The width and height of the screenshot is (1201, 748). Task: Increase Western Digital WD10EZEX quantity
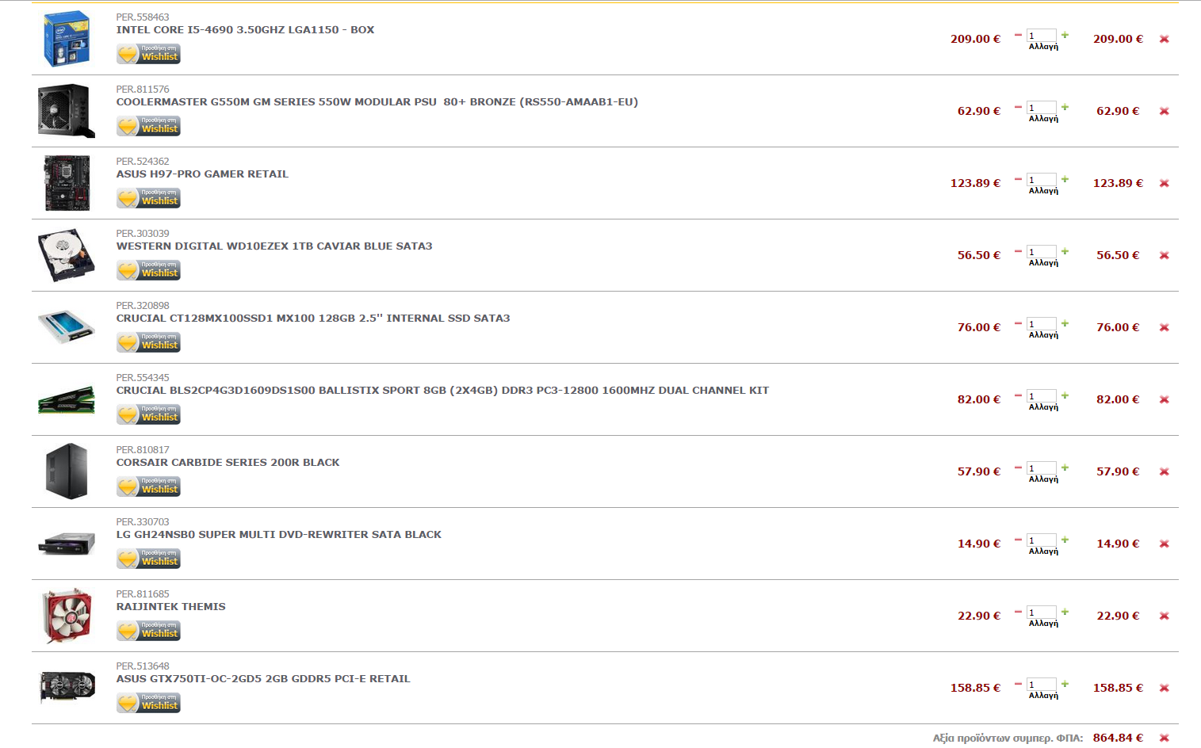(1065, 251)
